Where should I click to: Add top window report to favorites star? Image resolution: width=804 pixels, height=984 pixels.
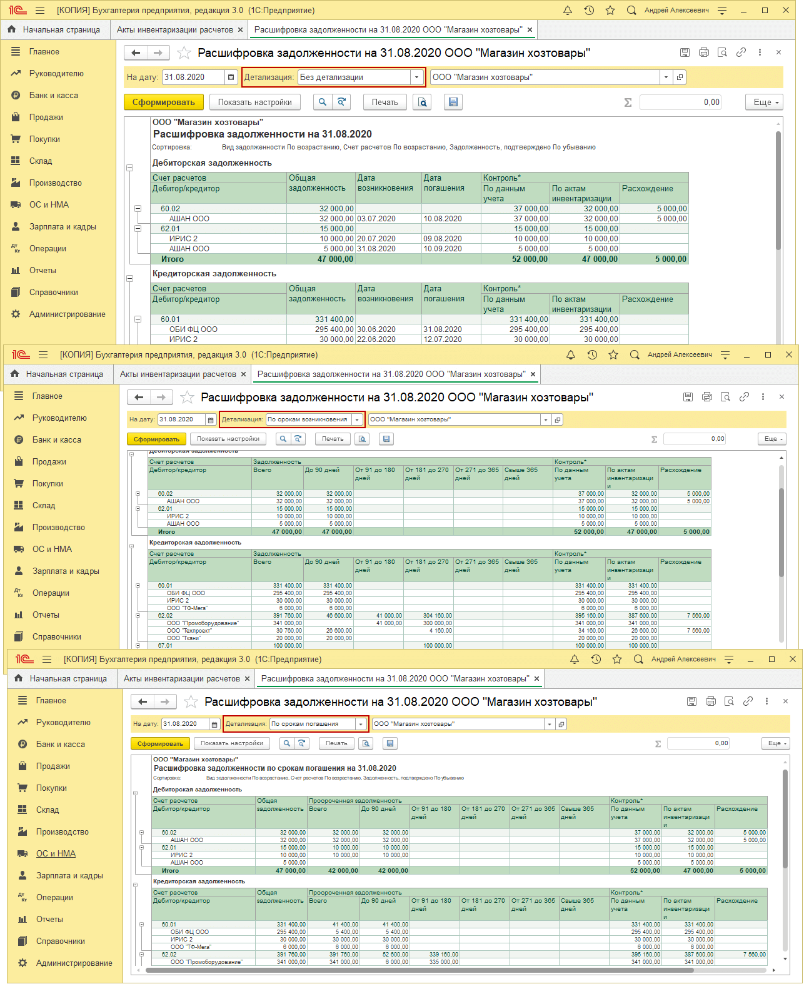click(184, 53)
